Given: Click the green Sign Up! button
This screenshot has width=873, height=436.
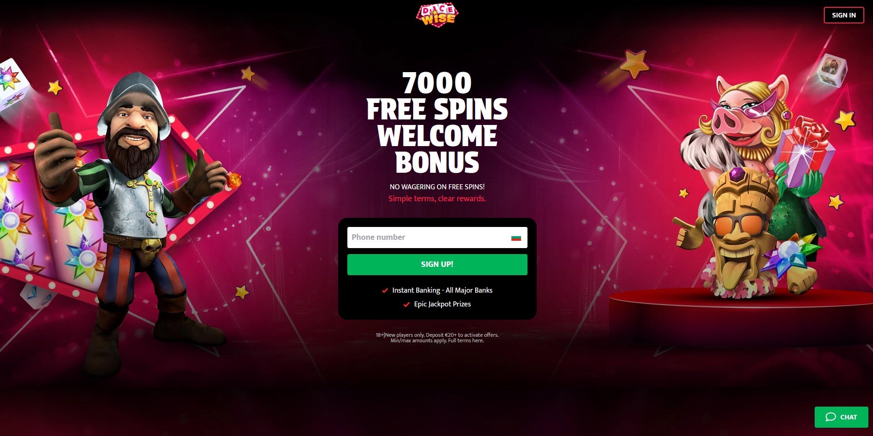Looking at the screenshot, I should tap(437, 265).
